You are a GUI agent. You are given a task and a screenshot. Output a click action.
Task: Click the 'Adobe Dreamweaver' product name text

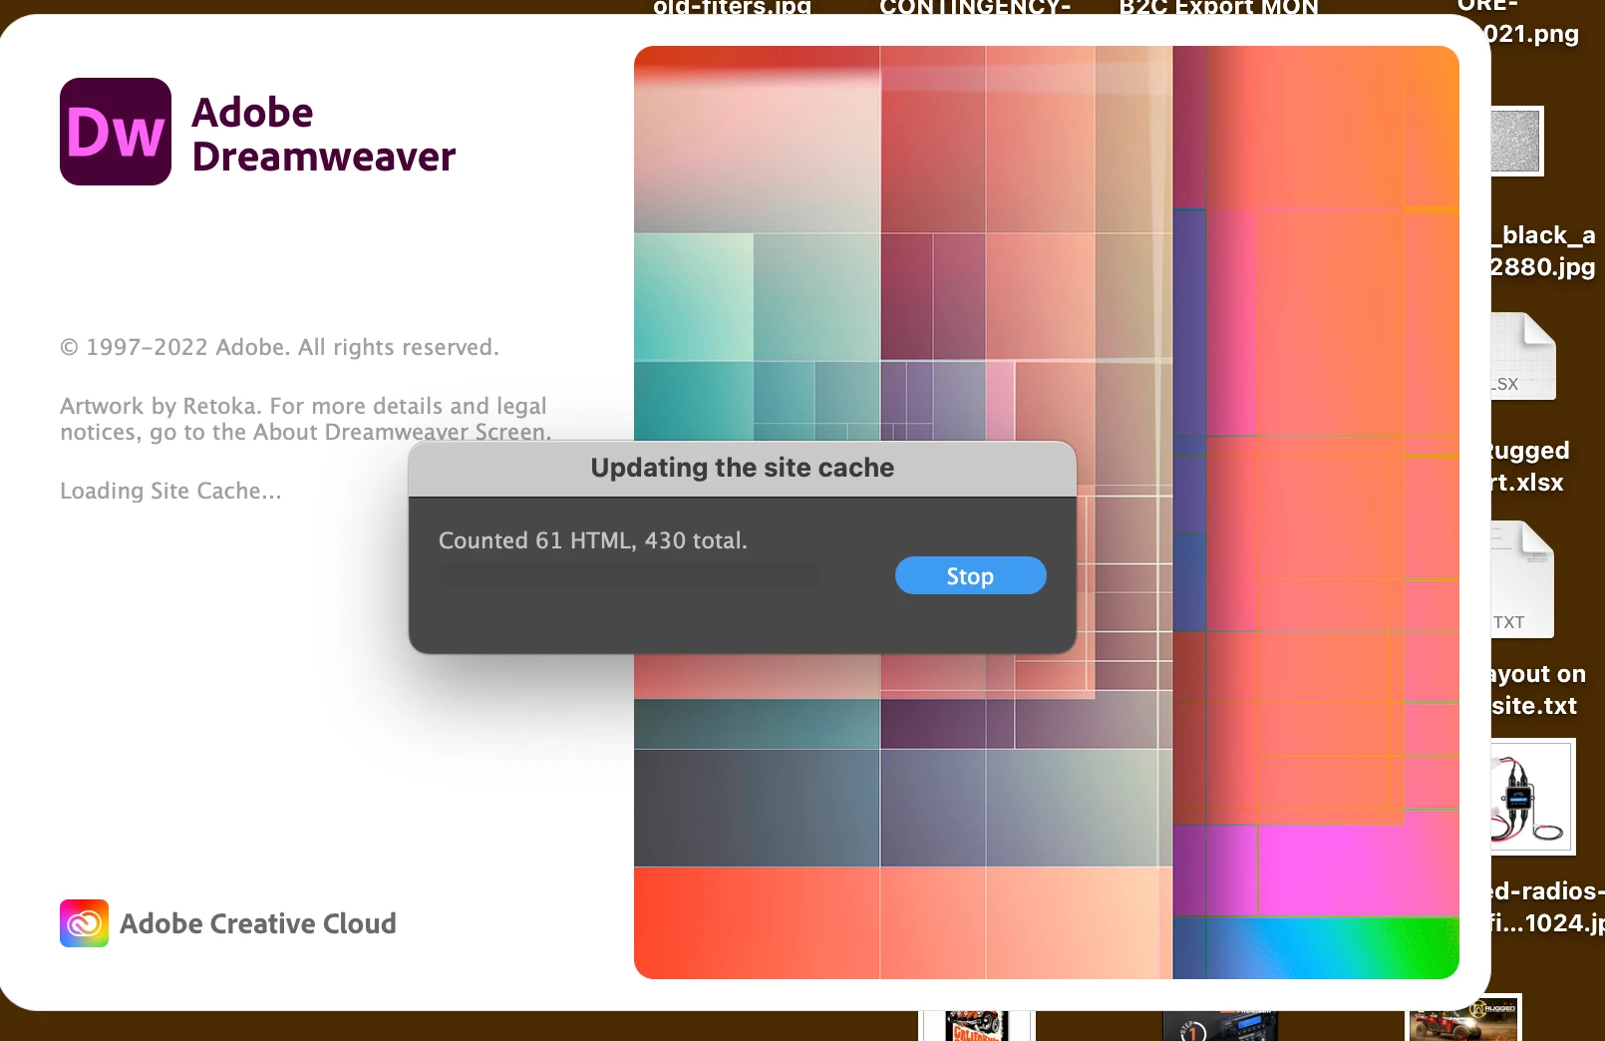click(x=324, y=135)
